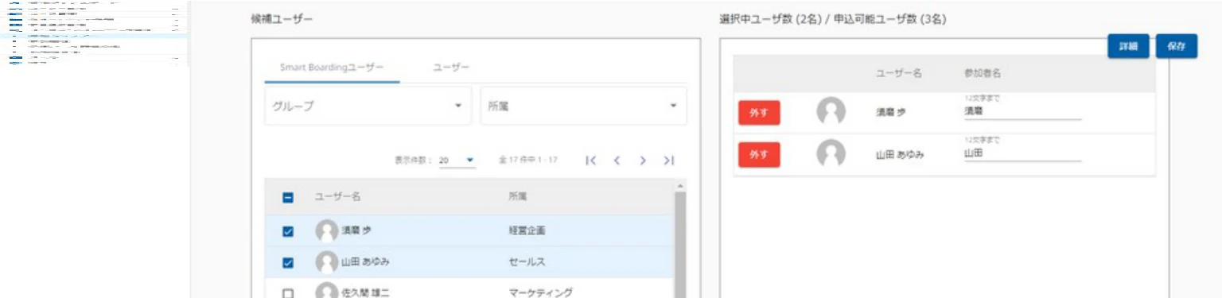Click 山田 あゆみ avatar in candidate list
This screenshot has width=1222, height=298.
point(326,262)
